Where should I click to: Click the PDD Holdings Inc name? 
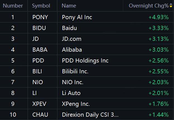(85, 61)
